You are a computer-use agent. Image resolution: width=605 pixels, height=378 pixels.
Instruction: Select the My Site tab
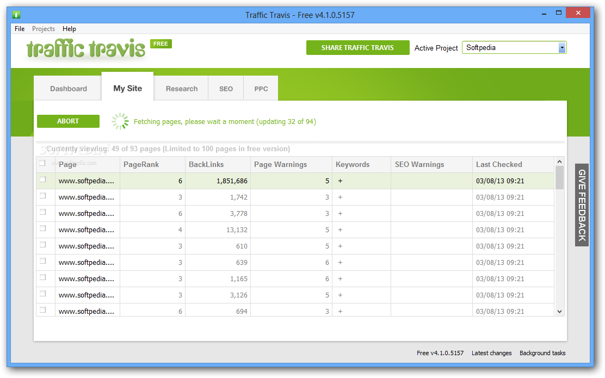(128, 87)
